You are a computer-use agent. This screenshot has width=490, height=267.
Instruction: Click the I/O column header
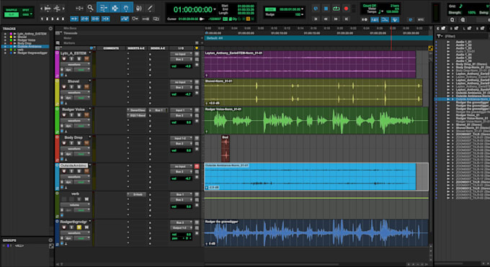(x=181, y=48)
